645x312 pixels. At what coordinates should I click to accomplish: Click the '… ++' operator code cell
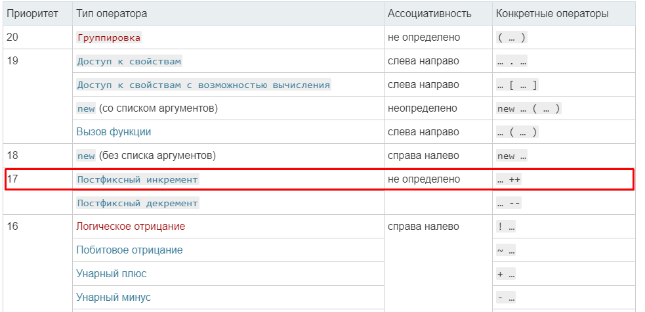click(509, 179)
